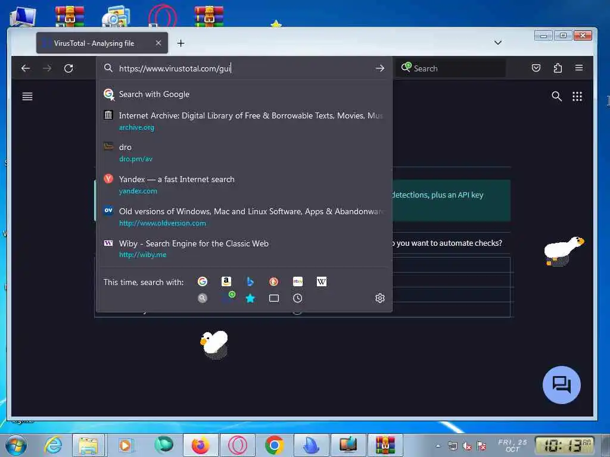Open a new tab with plus button
Viewport: 610px width, 457px height.
pos(181,43)
